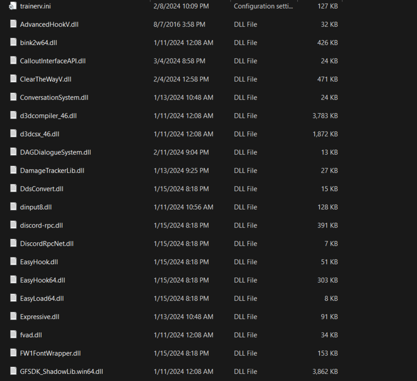This screenshot has height=381, width=417.
Task: Click the GFSDK_ShadowLib.win64.dll file icon
Action: pos(13,371)
